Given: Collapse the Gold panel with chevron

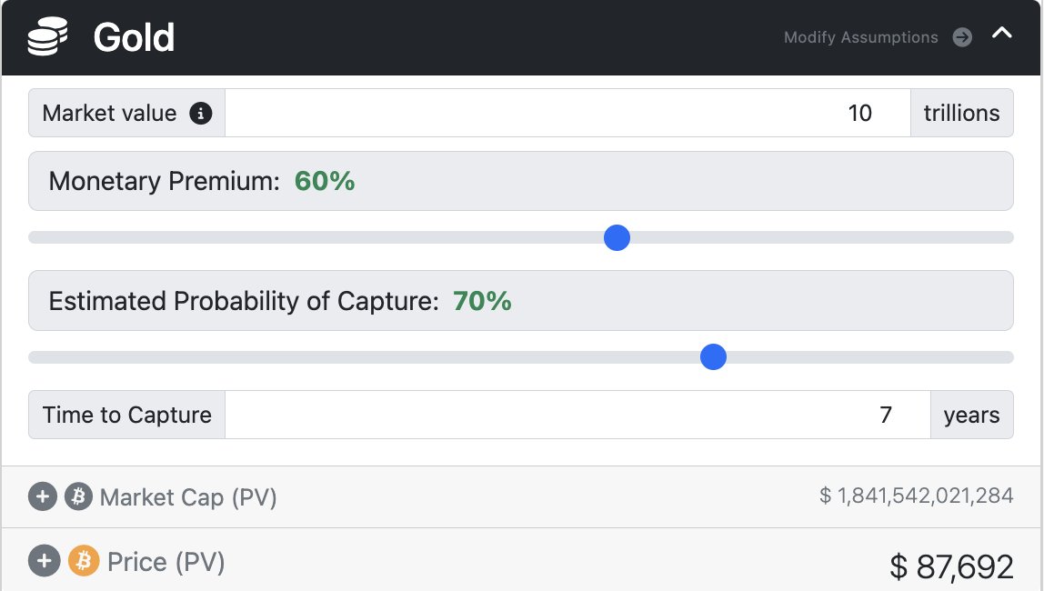Looking at the screenshot, I should 1001,34.
